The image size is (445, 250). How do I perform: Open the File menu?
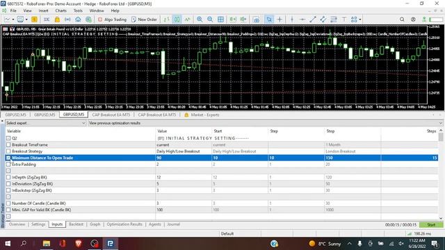tap(13, 11)
